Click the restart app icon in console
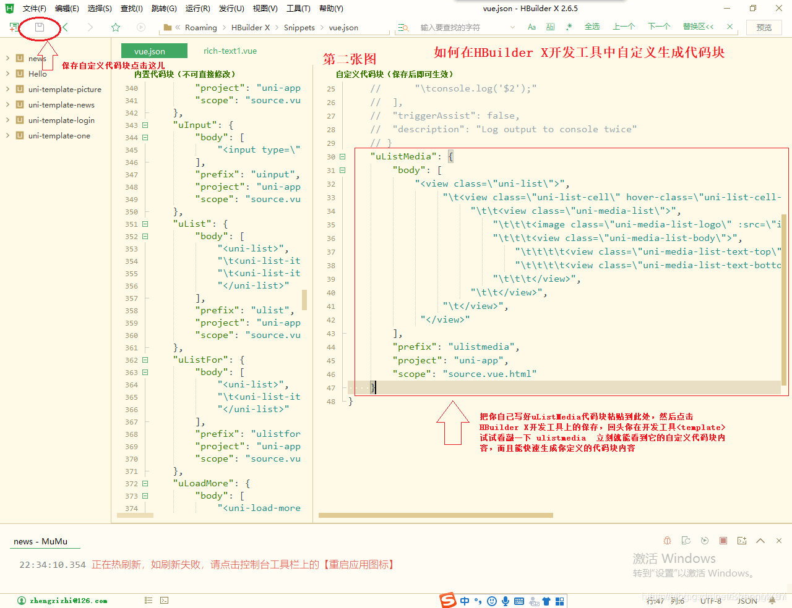The image size is (792, 608). coord(686,541)
